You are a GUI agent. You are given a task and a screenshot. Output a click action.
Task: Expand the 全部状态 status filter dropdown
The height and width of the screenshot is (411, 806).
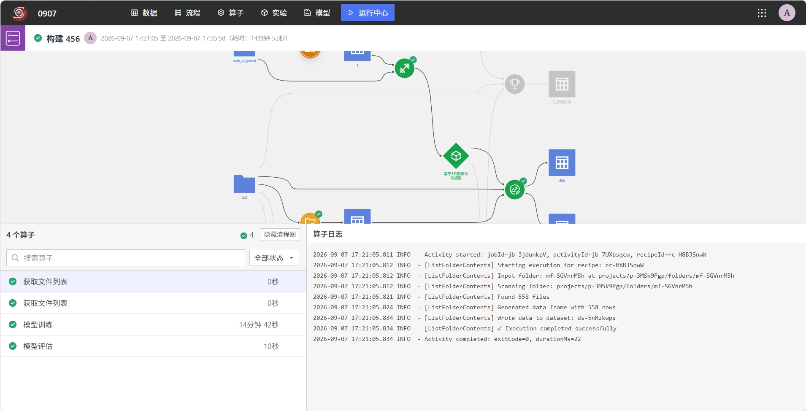274,258
